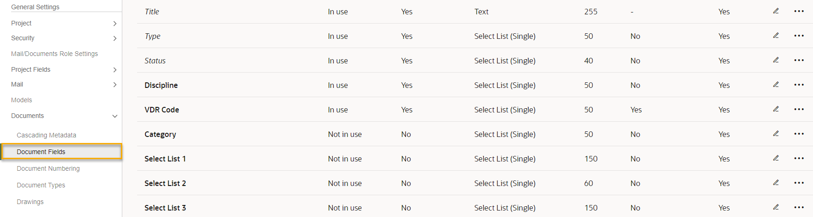
Task: Edit the VDR Code field
Action: pos(776,109)
